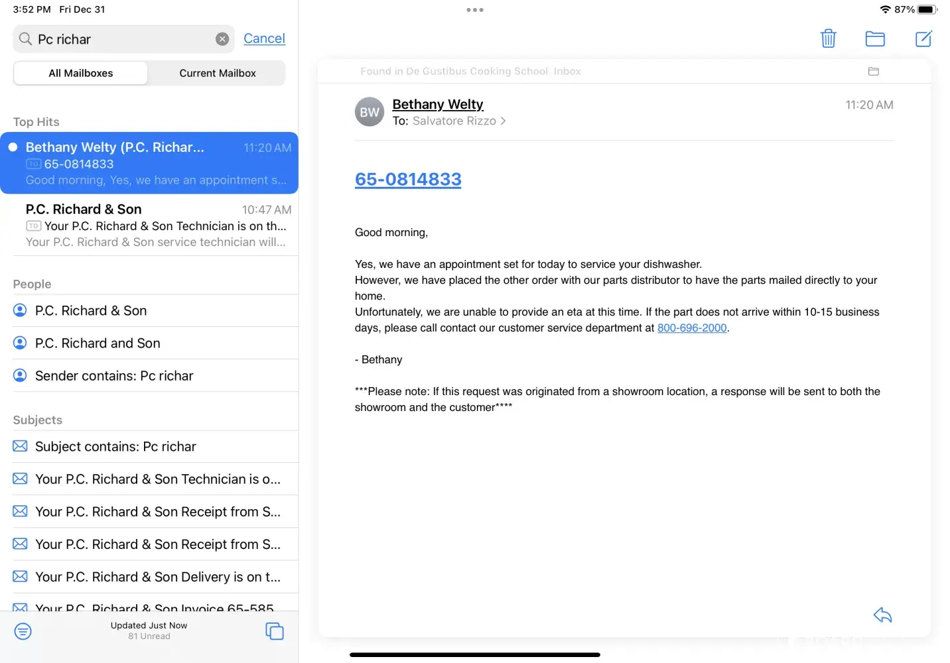Image resolution: width=950 pixels, height=663 pixels.
Task: Tap the magnifying glass search icon
Action: click(x=25, y=39)
